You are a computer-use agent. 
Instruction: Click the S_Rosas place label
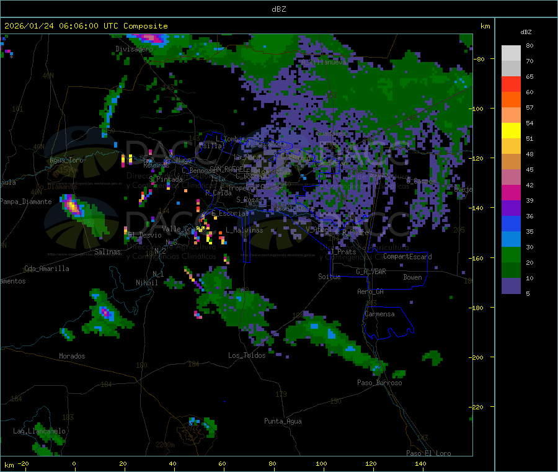click(249, 200)
